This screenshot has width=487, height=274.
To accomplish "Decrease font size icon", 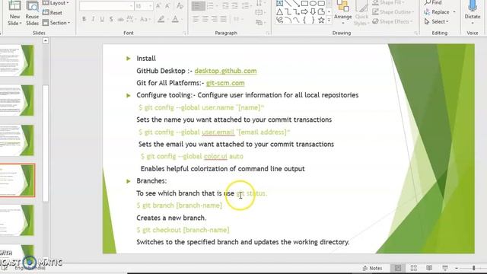I will tap(168, 6).
